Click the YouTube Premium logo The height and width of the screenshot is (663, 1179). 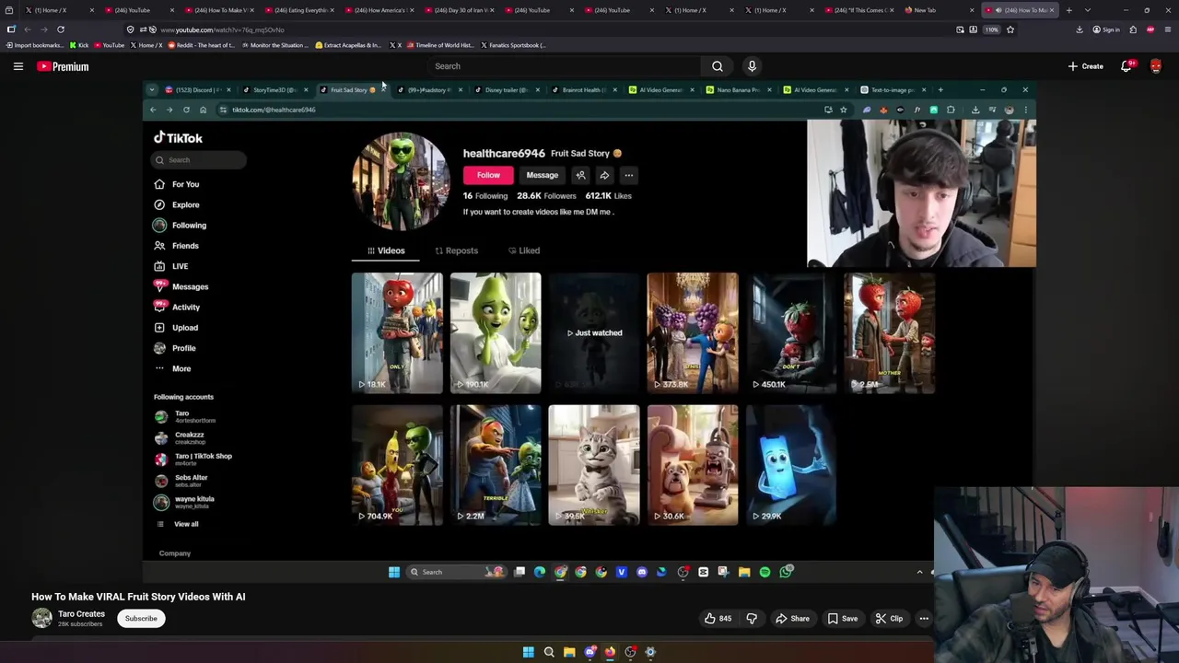[x=63, y=66]
